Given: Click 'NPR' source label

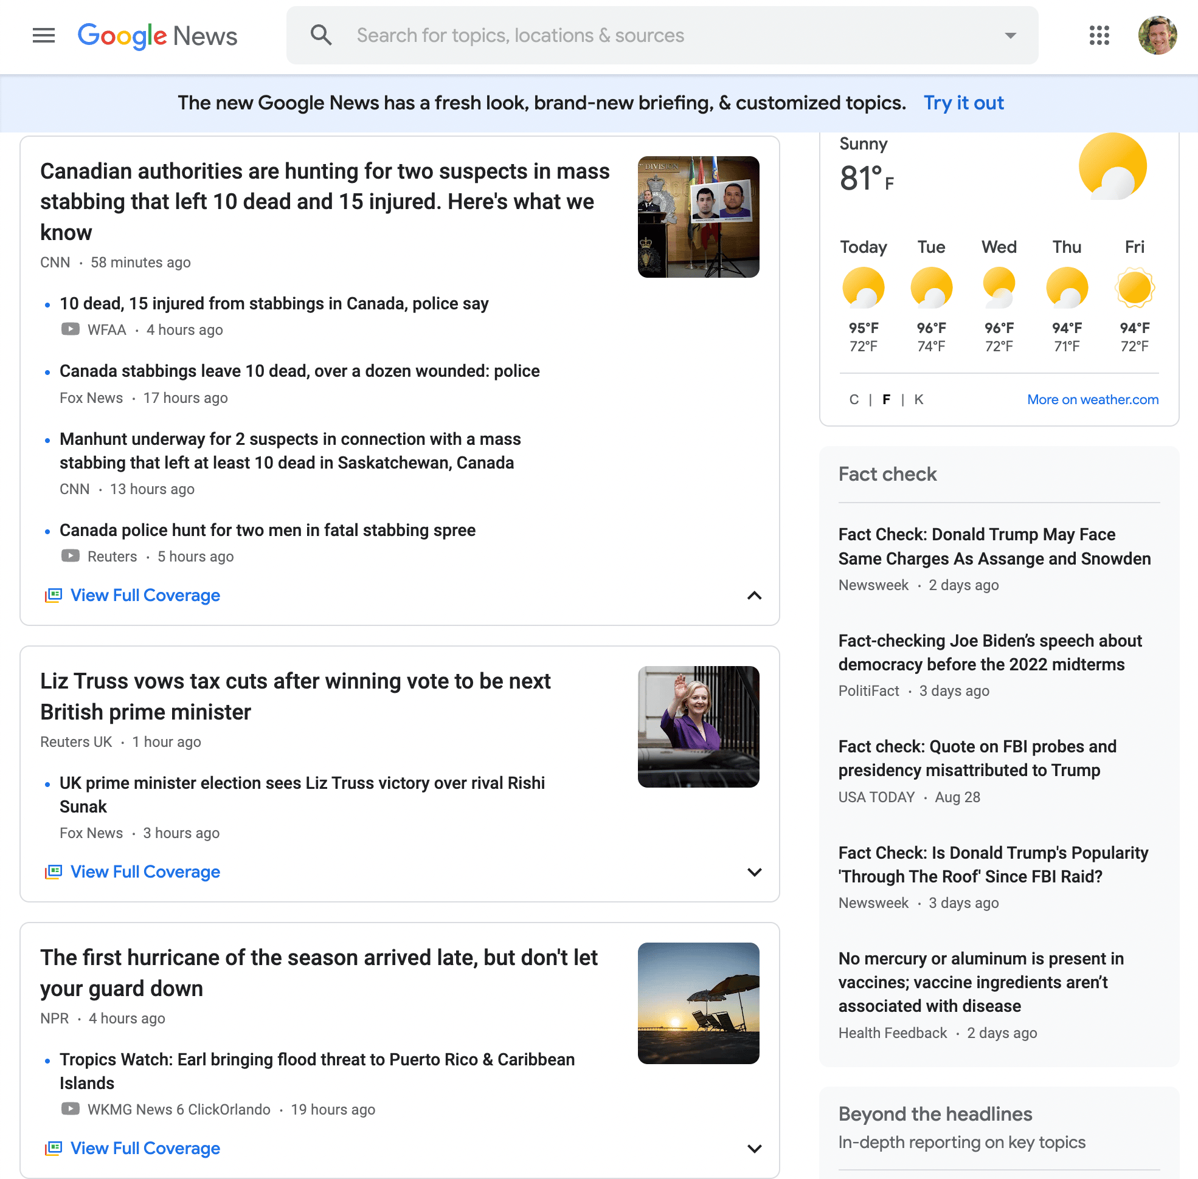Looking at the screenshot, I should 54,1018.
